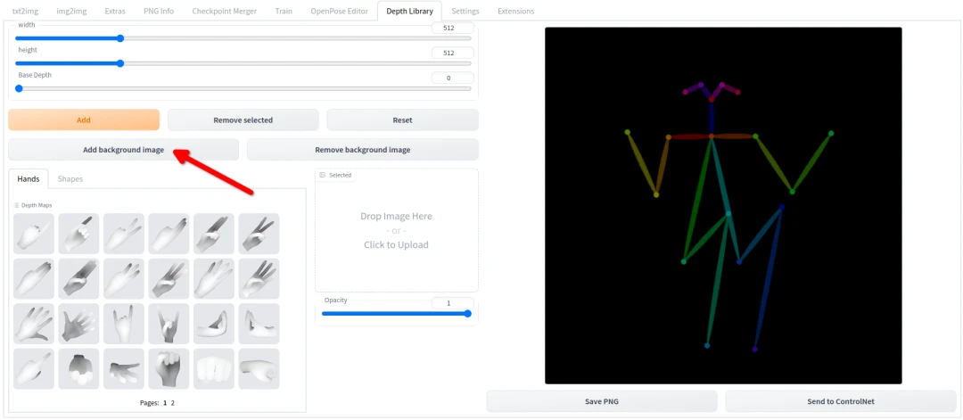This screenshot has width=963, height=420.
Task: Open the OpenPose Editor tab
Action: [x=341, y=11]
